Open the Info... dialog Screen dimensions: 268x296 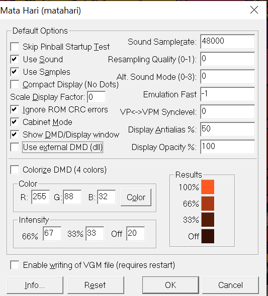click(35, 285)
